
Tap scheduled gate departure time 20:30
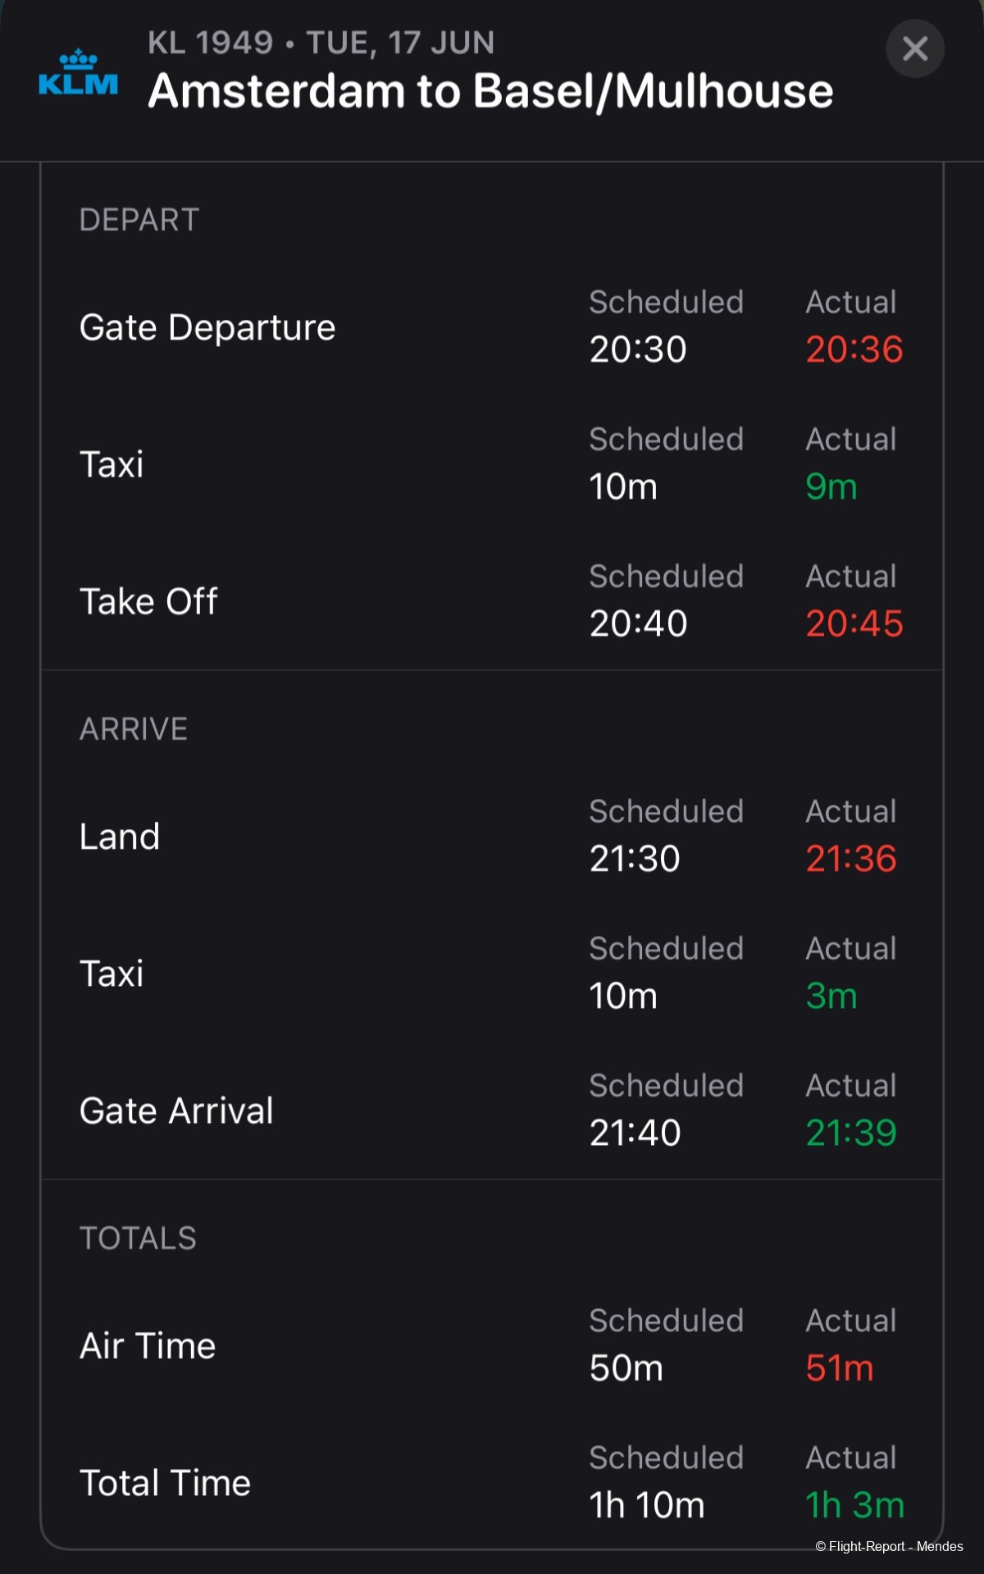tap(638, 349)
